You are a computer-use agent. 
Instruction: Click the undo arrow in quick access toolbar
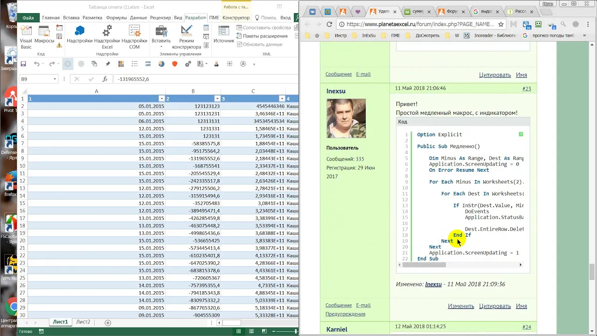click(x=36, y=64)
